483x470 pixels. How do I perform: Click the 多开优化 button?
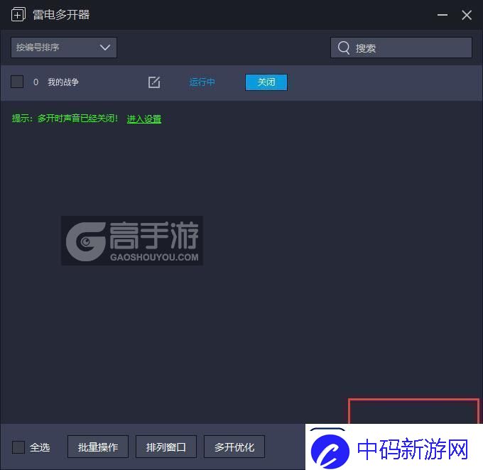click(234, 447)
